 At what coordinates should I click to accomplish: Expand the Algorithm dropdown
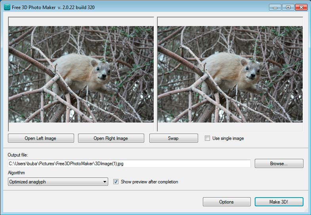(x=58, y=181)
